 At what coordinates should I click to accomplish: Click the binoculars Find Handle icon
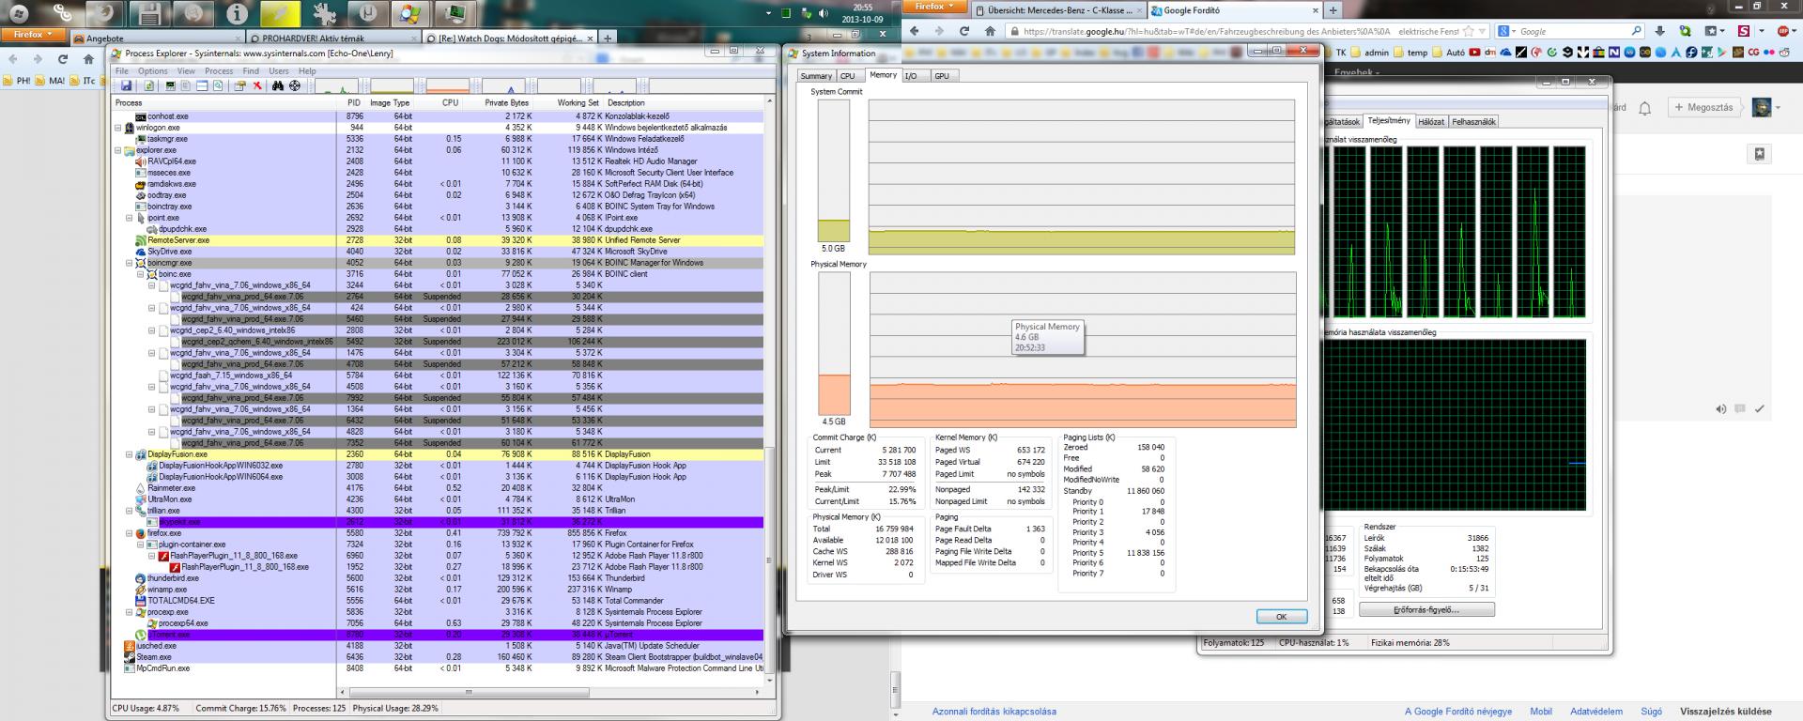(x=278, y=85)
